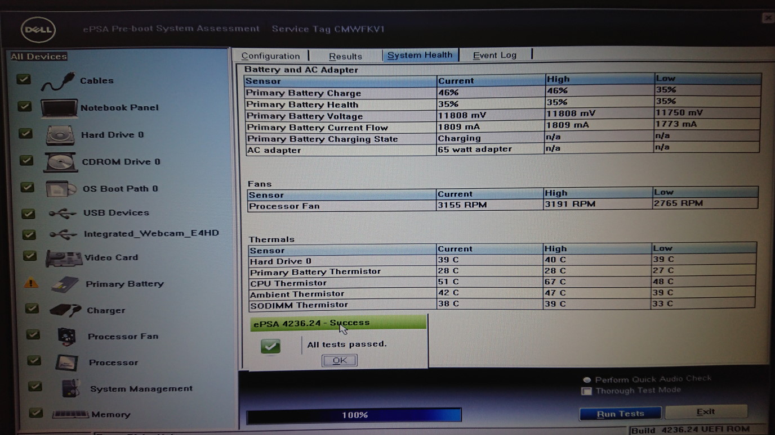Click the Memory module icon
This screenshot has height=435, width=775.
[x=70, y=415]
